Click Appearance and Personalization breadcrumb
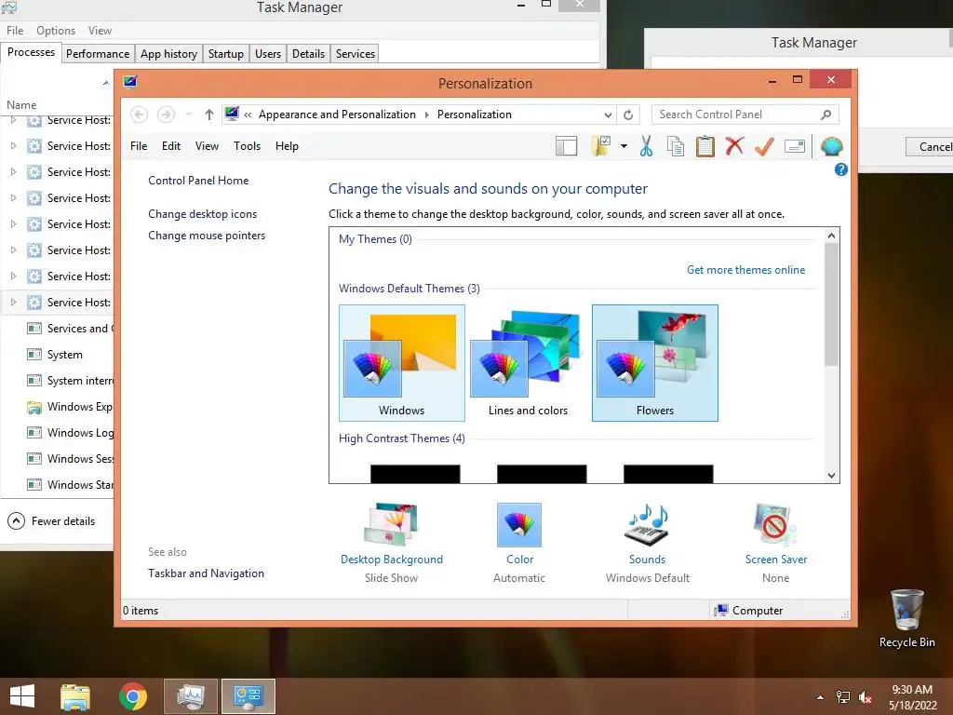 pos(337,115)
